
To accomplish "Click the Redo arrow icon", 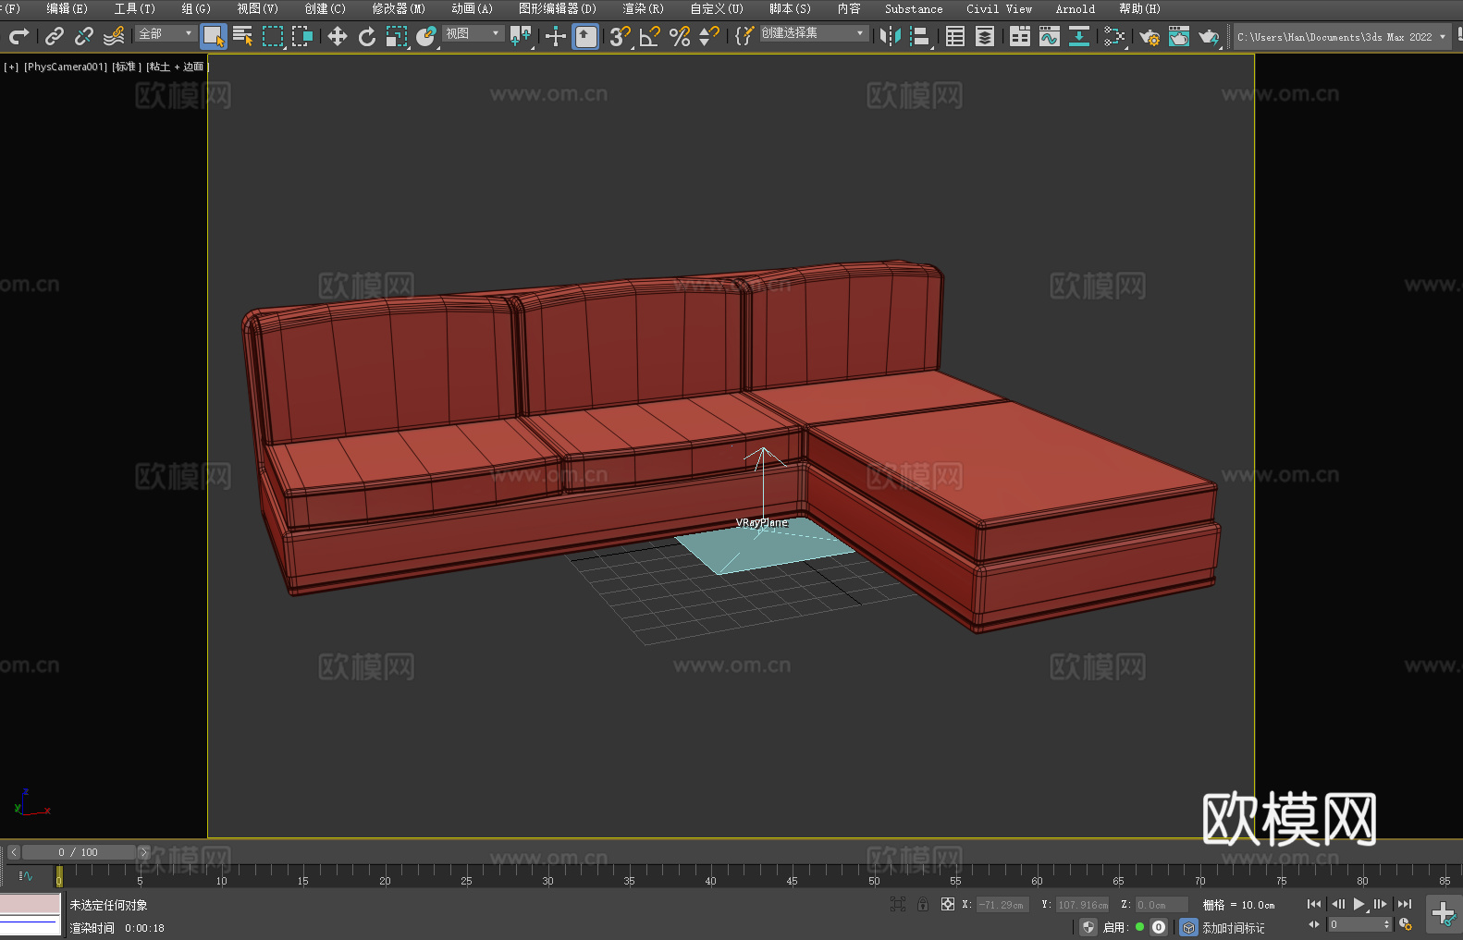I will coord(18,36).
